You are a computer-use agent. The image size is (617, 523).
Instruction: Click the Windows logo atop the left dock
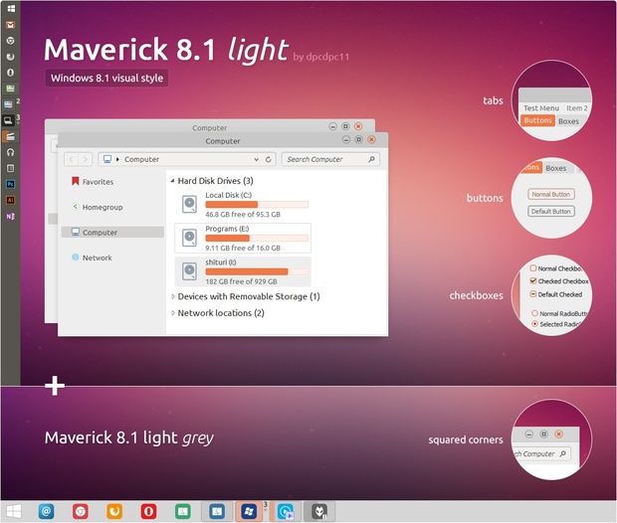pyautogui.click(x=11, y=8)
